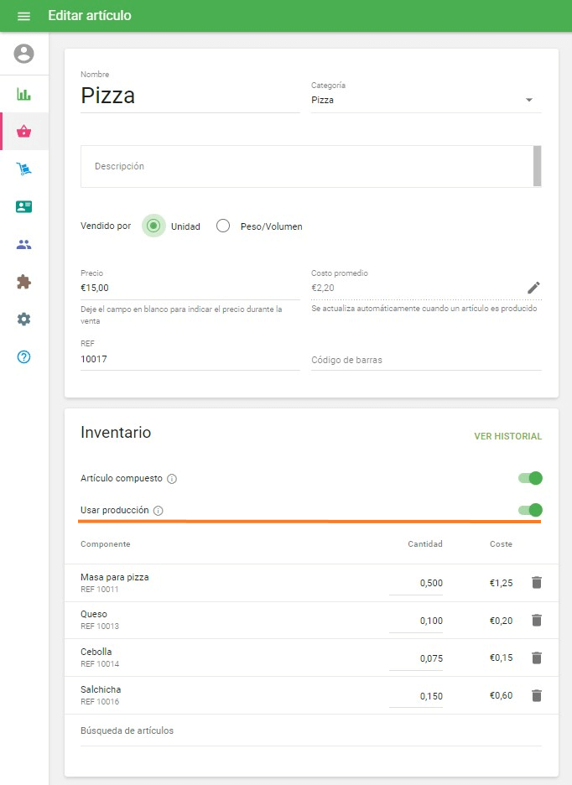The image size is (572, 785).
Task: Select the Unidad radio button
Action: tap(153, 226)
